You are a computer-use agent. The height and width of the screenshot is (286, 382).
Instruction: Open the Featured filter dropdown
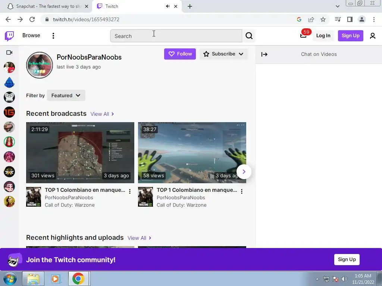[x=66, y=95]
